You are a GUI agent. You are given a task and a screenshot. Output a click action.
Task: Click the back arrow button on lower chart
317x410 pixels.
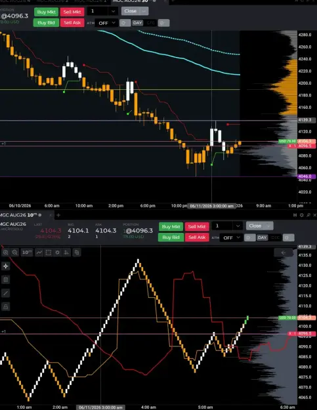tap(284, 253)
